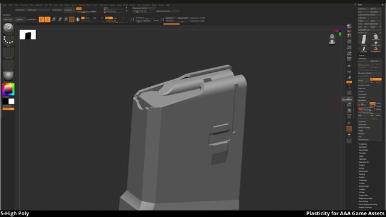Collapse the Geometry sub-palette
Viewport: 386px width, 217px height.
point(362,58)
